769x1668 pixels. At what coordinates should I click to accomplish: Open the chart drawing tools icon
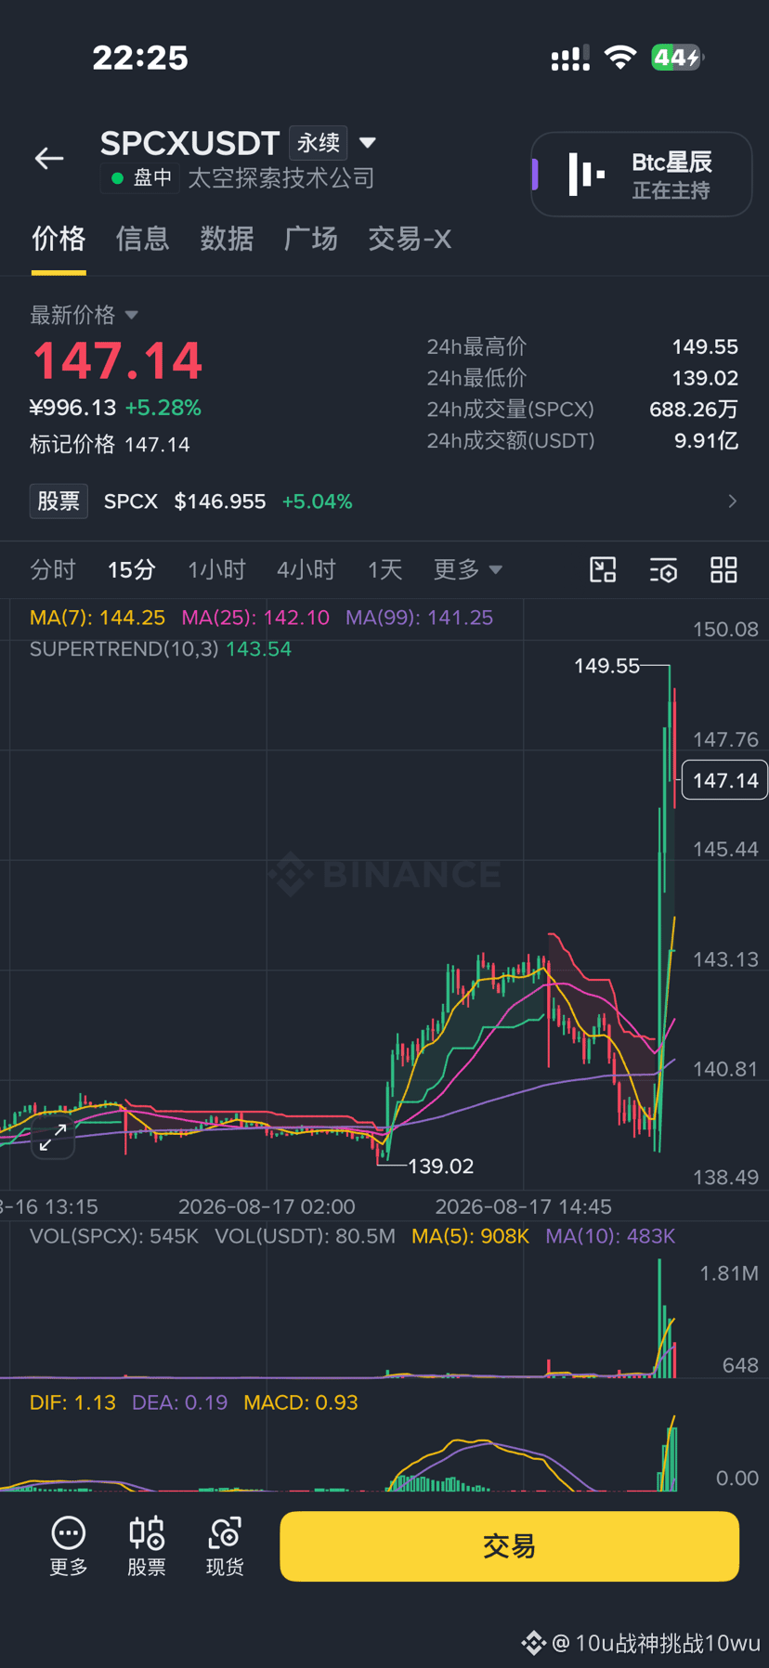click(603, 569)
